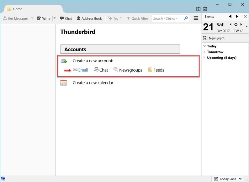Screen dimensions: 249x182
Task: Open the mini-day date dropdown
Action: click(x=247, y=27)
